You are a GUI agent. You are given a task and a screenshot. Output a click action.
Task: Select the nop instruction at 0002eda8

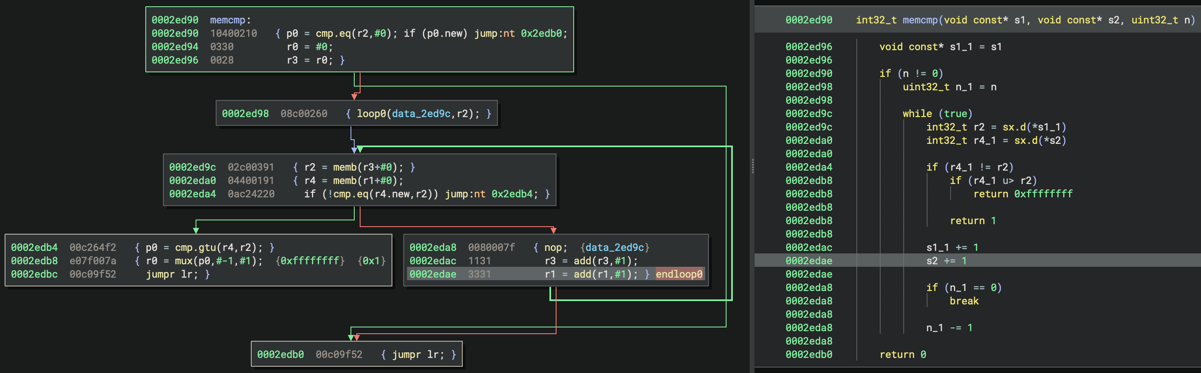point(555,248)
